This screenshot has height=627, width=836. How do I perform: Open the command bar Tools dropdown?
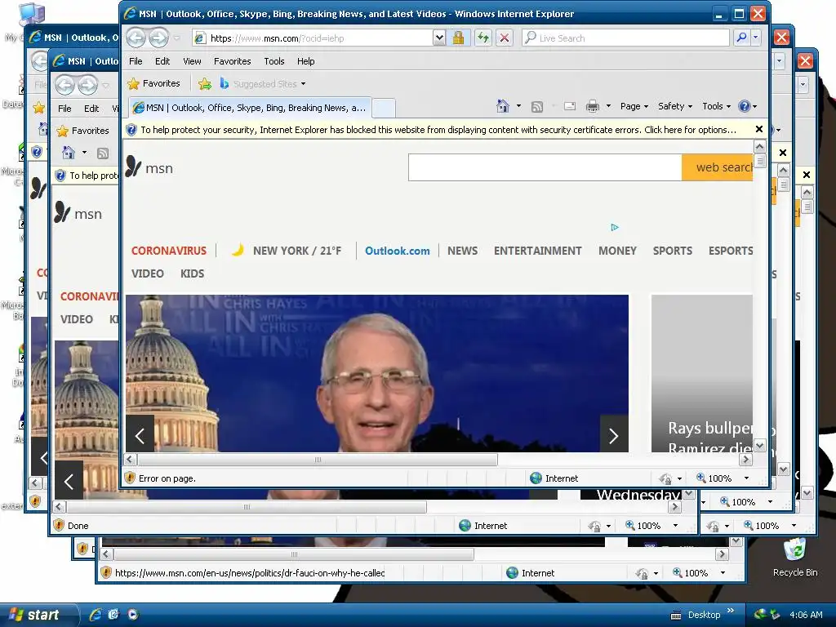point(716,106)
